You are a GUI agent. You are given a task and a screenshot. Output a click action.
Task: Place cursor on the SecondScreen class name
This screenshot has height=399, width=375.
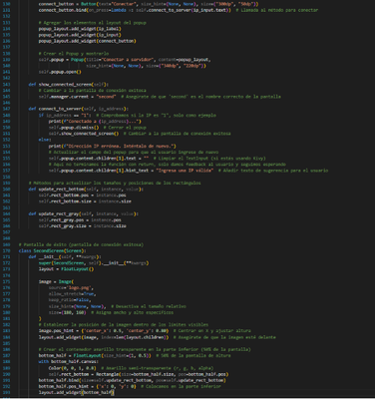click(49, 250)
